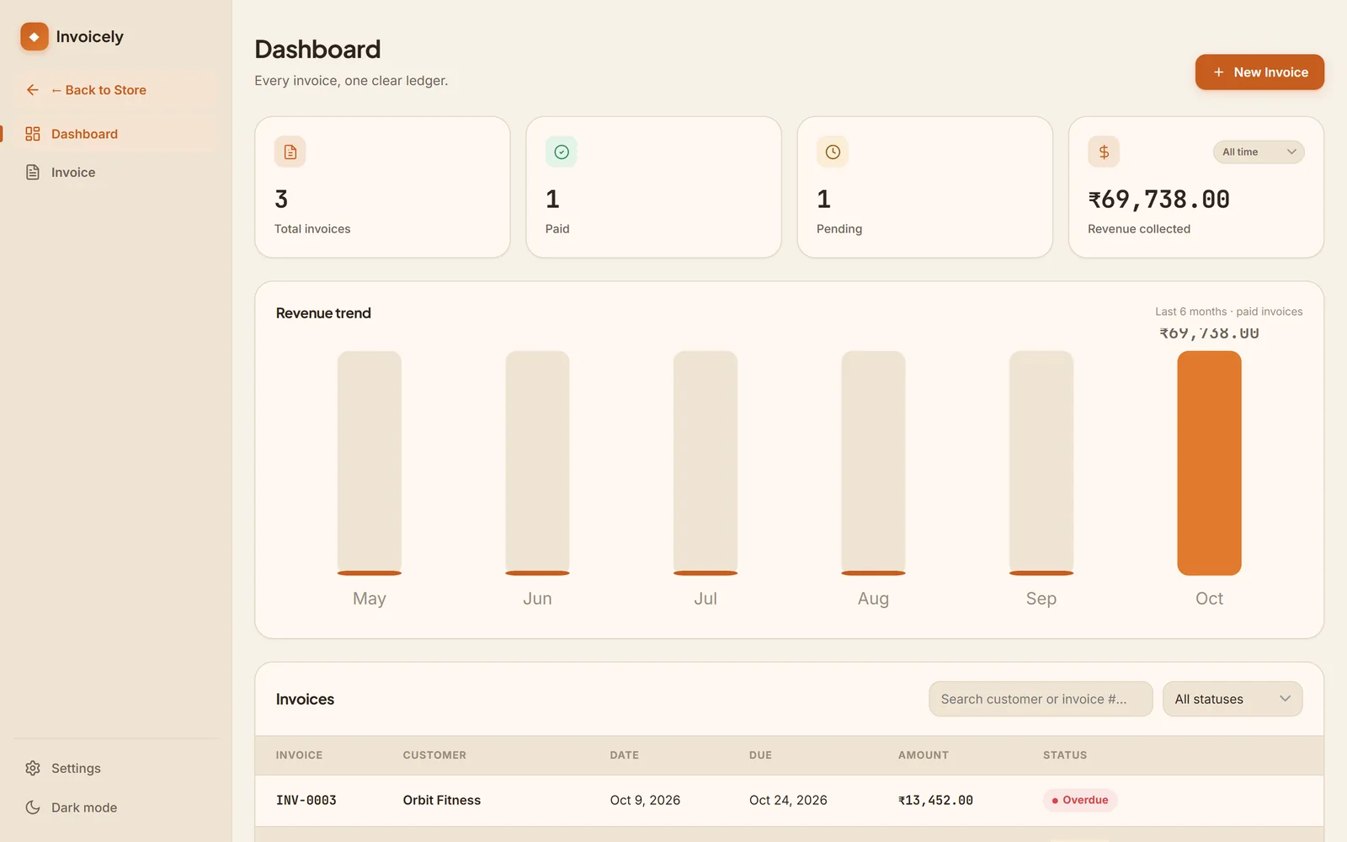This screenshot has width=1347, height=842.
Task: Click the STATUS column header
Action: click(1065, 755)
